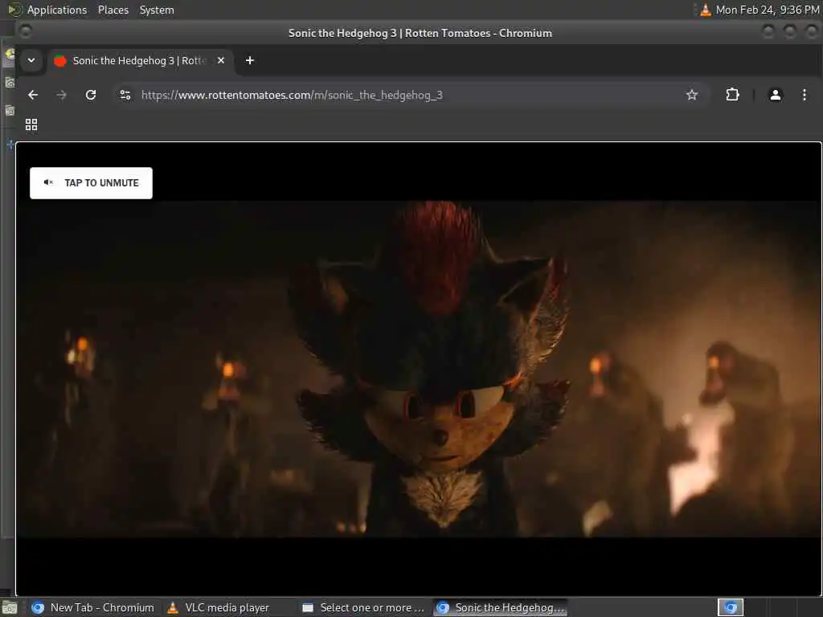Screen dimensions: 823x617
Task: Click the show desktop icon in taskbar
Action: click(10, 608)
